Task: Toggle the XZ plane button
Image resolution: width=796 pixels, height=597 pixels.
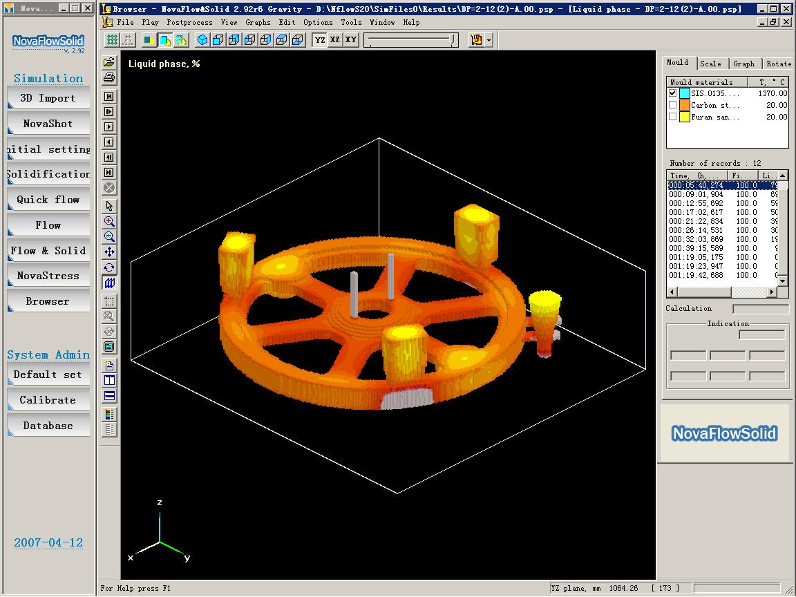Action: (x=335, y=39)
